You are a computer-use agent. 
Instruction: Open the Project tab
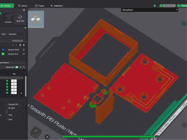(40, 6)
